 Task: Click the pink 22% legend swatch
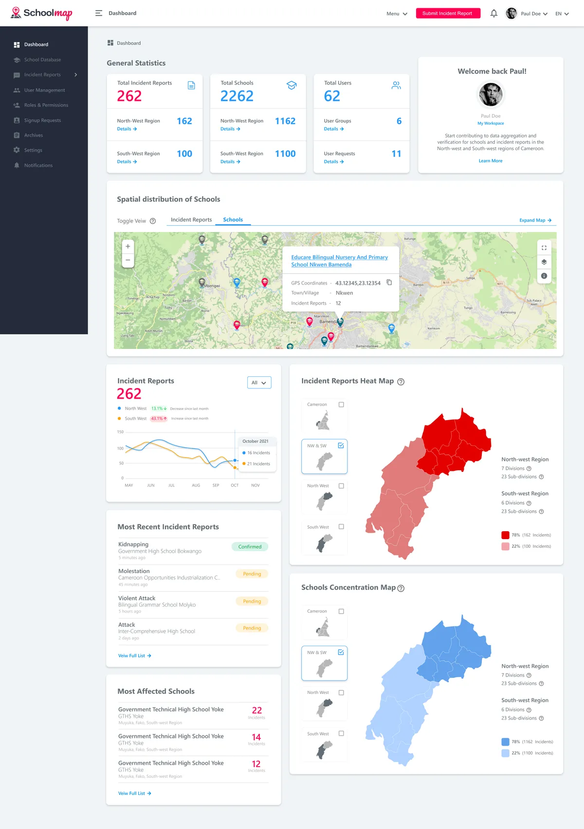click(x=505, y=546)
